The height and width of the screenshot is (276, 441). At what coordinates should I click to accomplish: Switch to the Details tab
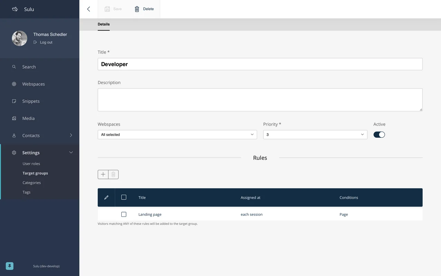pyautogui.click(x=104, y=24)
